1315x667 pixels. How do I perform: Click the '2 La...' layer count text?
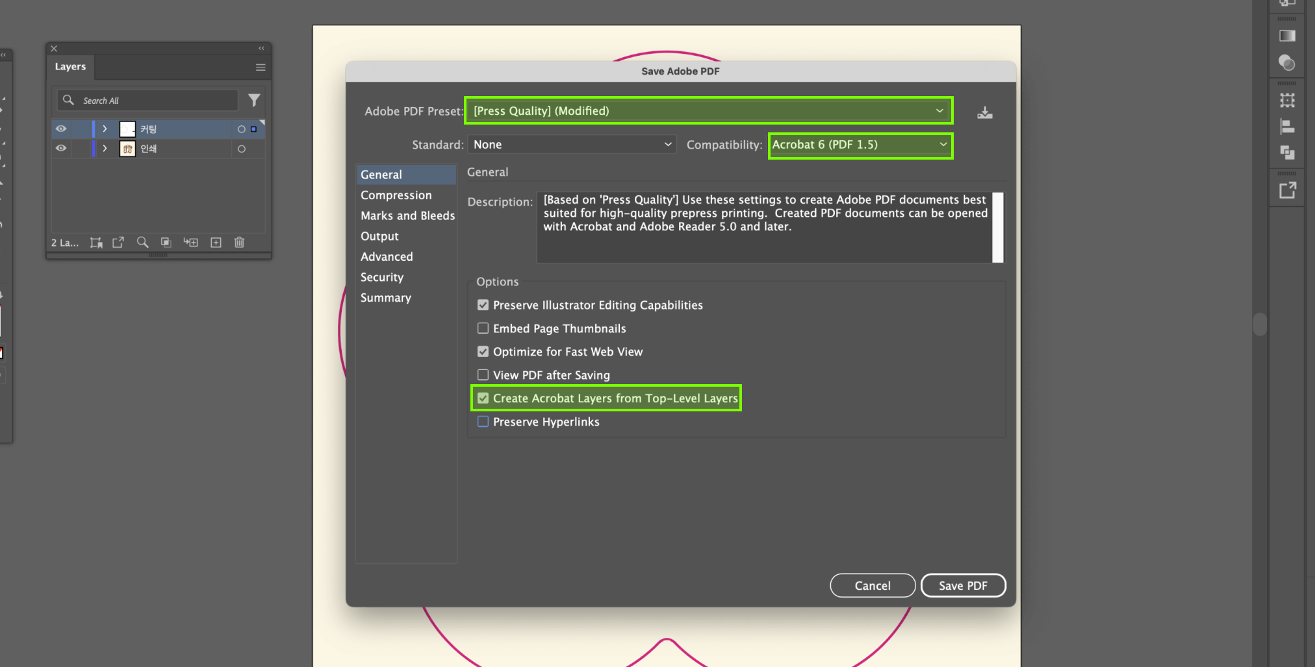[65, 243]
